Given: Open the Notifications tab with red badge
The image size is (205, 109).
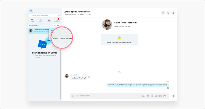Looking at the screenshot, I should coord(57,20).
